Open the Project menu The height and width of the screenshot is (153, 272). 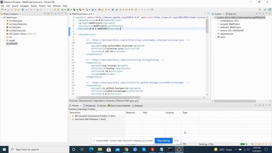point(42,6)
